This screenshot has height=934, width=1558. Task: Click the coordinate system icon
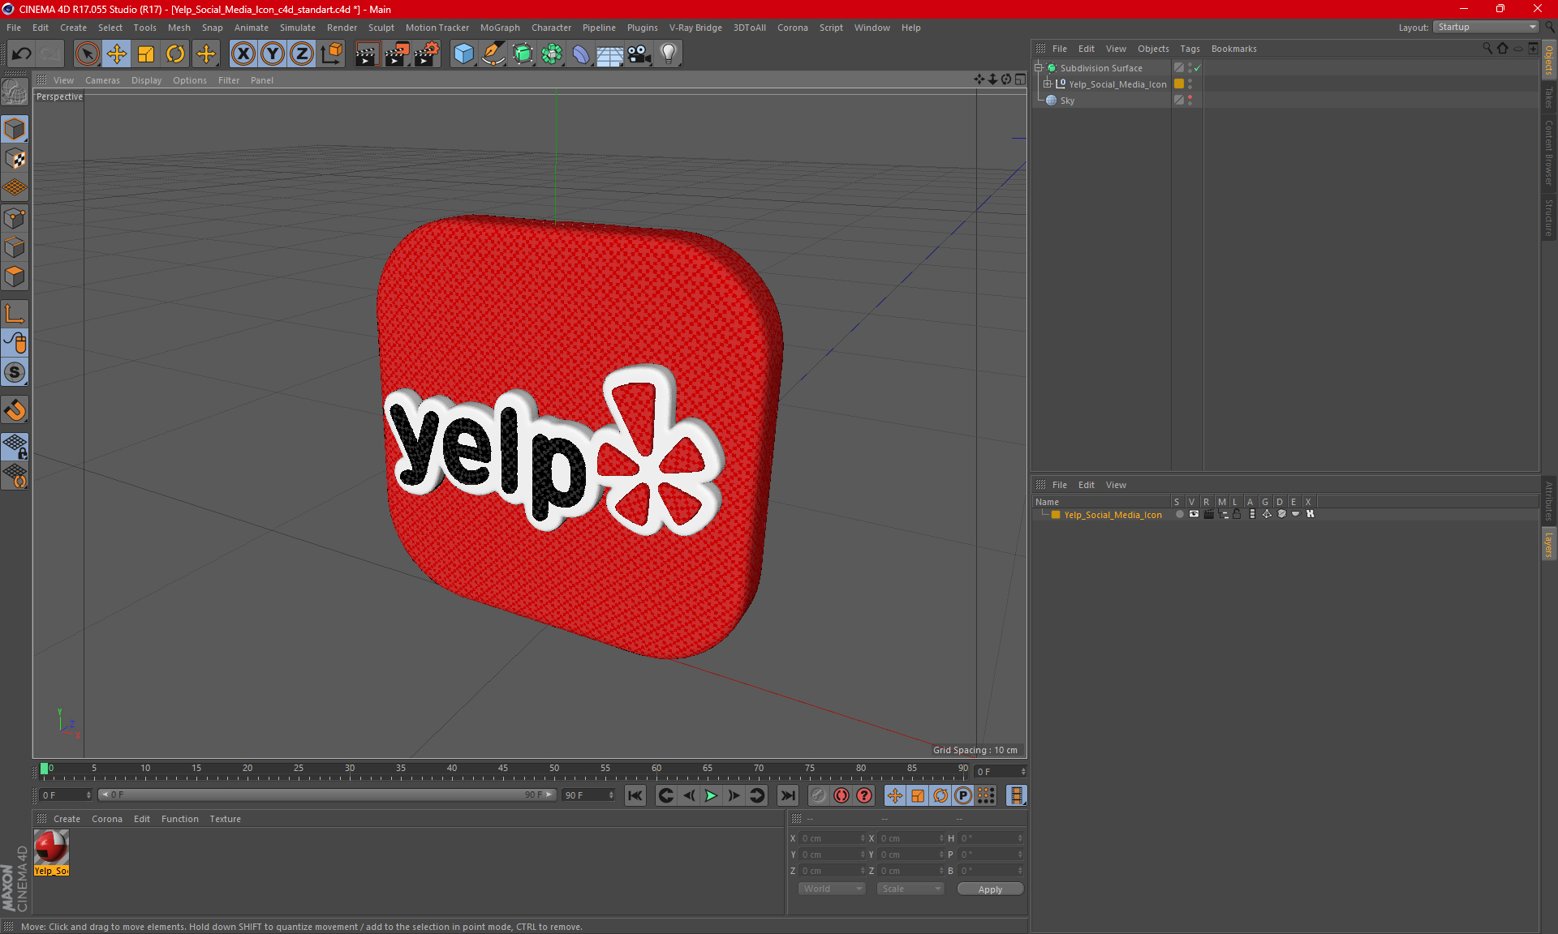pos(331,54)
